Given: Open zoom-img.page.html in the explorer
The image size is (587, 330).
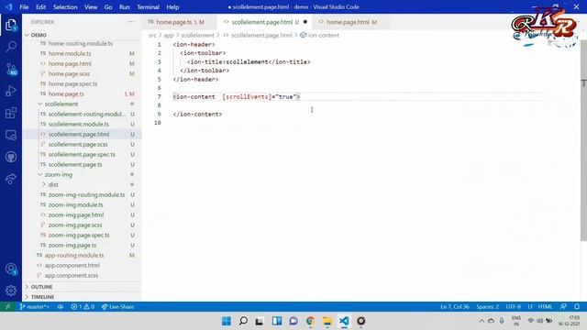Looking at the screenshot, I should pyautogui.click(x=76, y=215).
